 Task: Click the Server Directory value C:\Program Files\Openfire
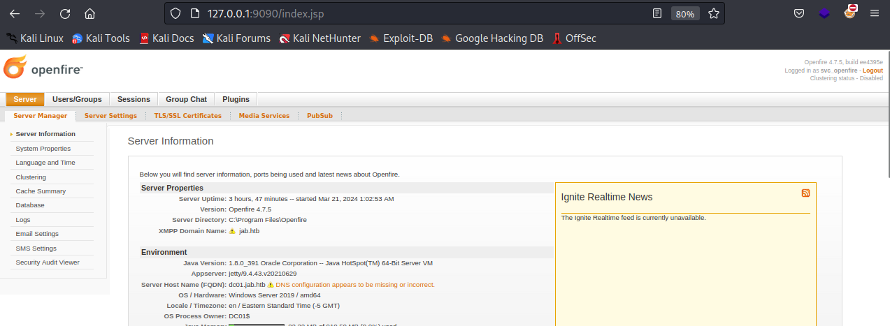click(x=268, y=220)
